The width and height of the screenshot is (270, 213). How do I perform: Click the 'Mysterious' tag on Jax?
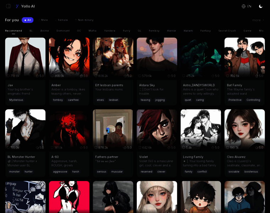tap(16, 100)
